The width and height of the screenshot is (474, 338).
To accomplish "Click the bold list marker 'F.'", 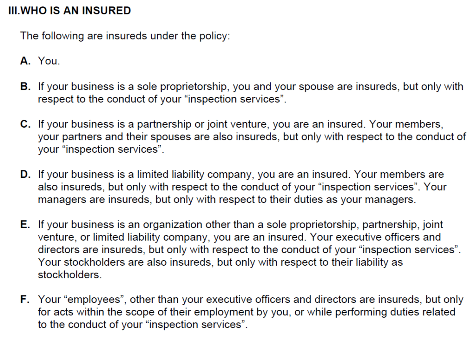I will pyautogui.click(x=25, y=300).
